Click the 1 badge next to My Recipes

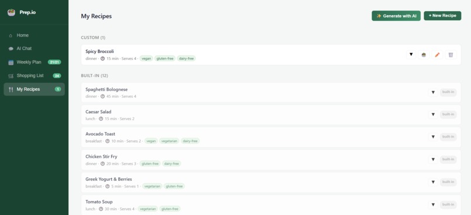58,89
